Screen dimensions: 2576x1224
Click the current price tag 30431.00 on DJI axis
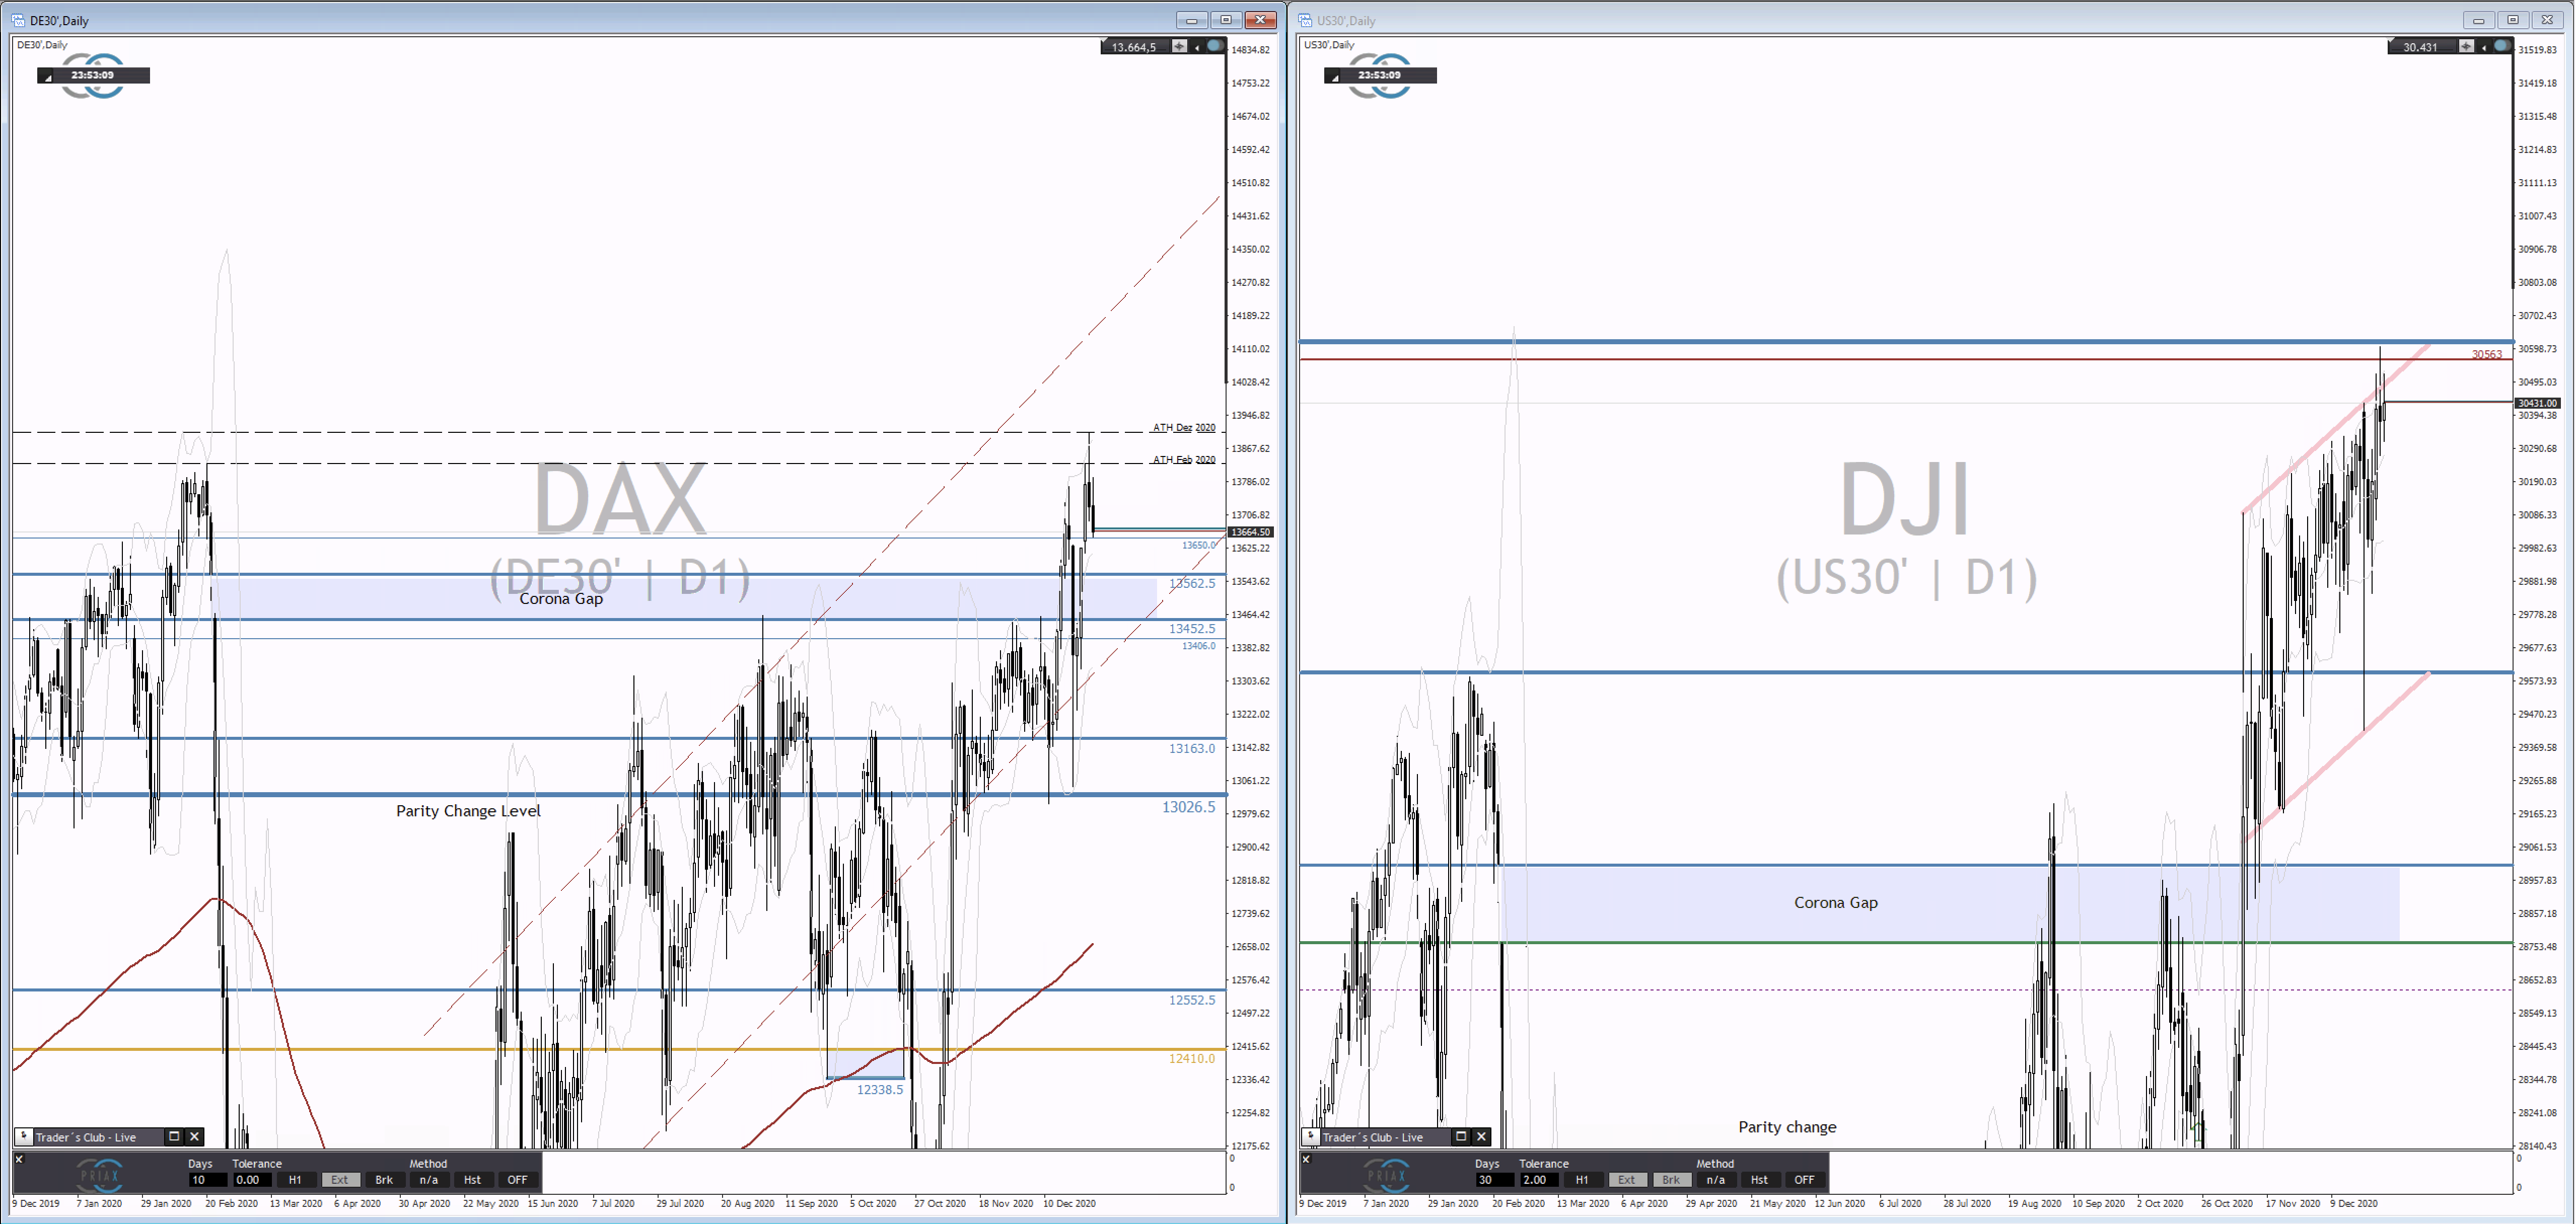[2538, 403]
